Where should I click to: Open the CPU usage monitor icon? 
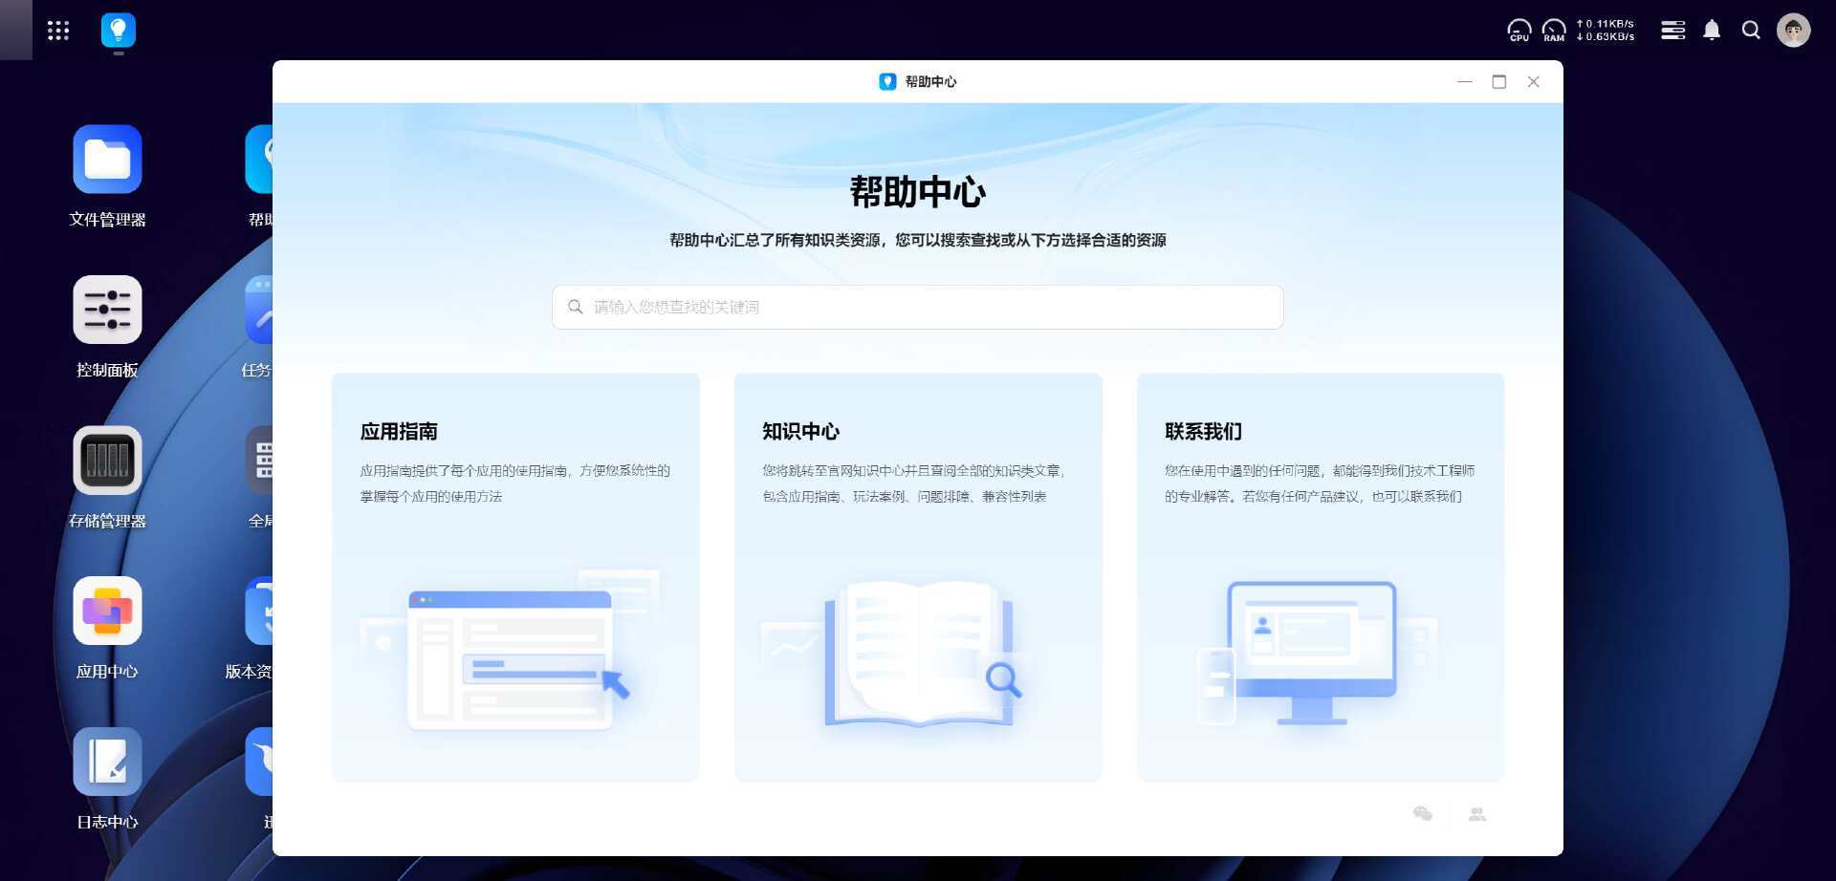pyautogui.click(x=1519, y=31)
